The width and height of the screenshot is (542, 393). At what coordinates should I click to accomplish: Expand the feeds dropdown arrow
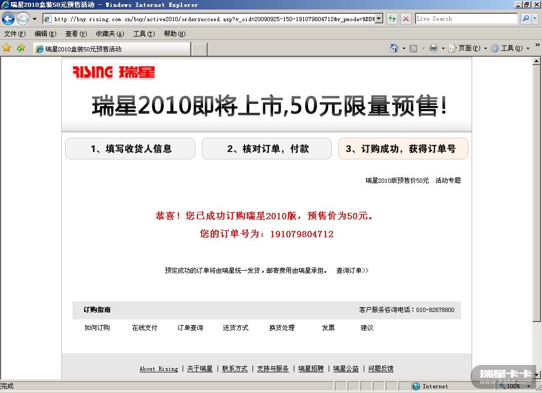[x=423, y=48]
